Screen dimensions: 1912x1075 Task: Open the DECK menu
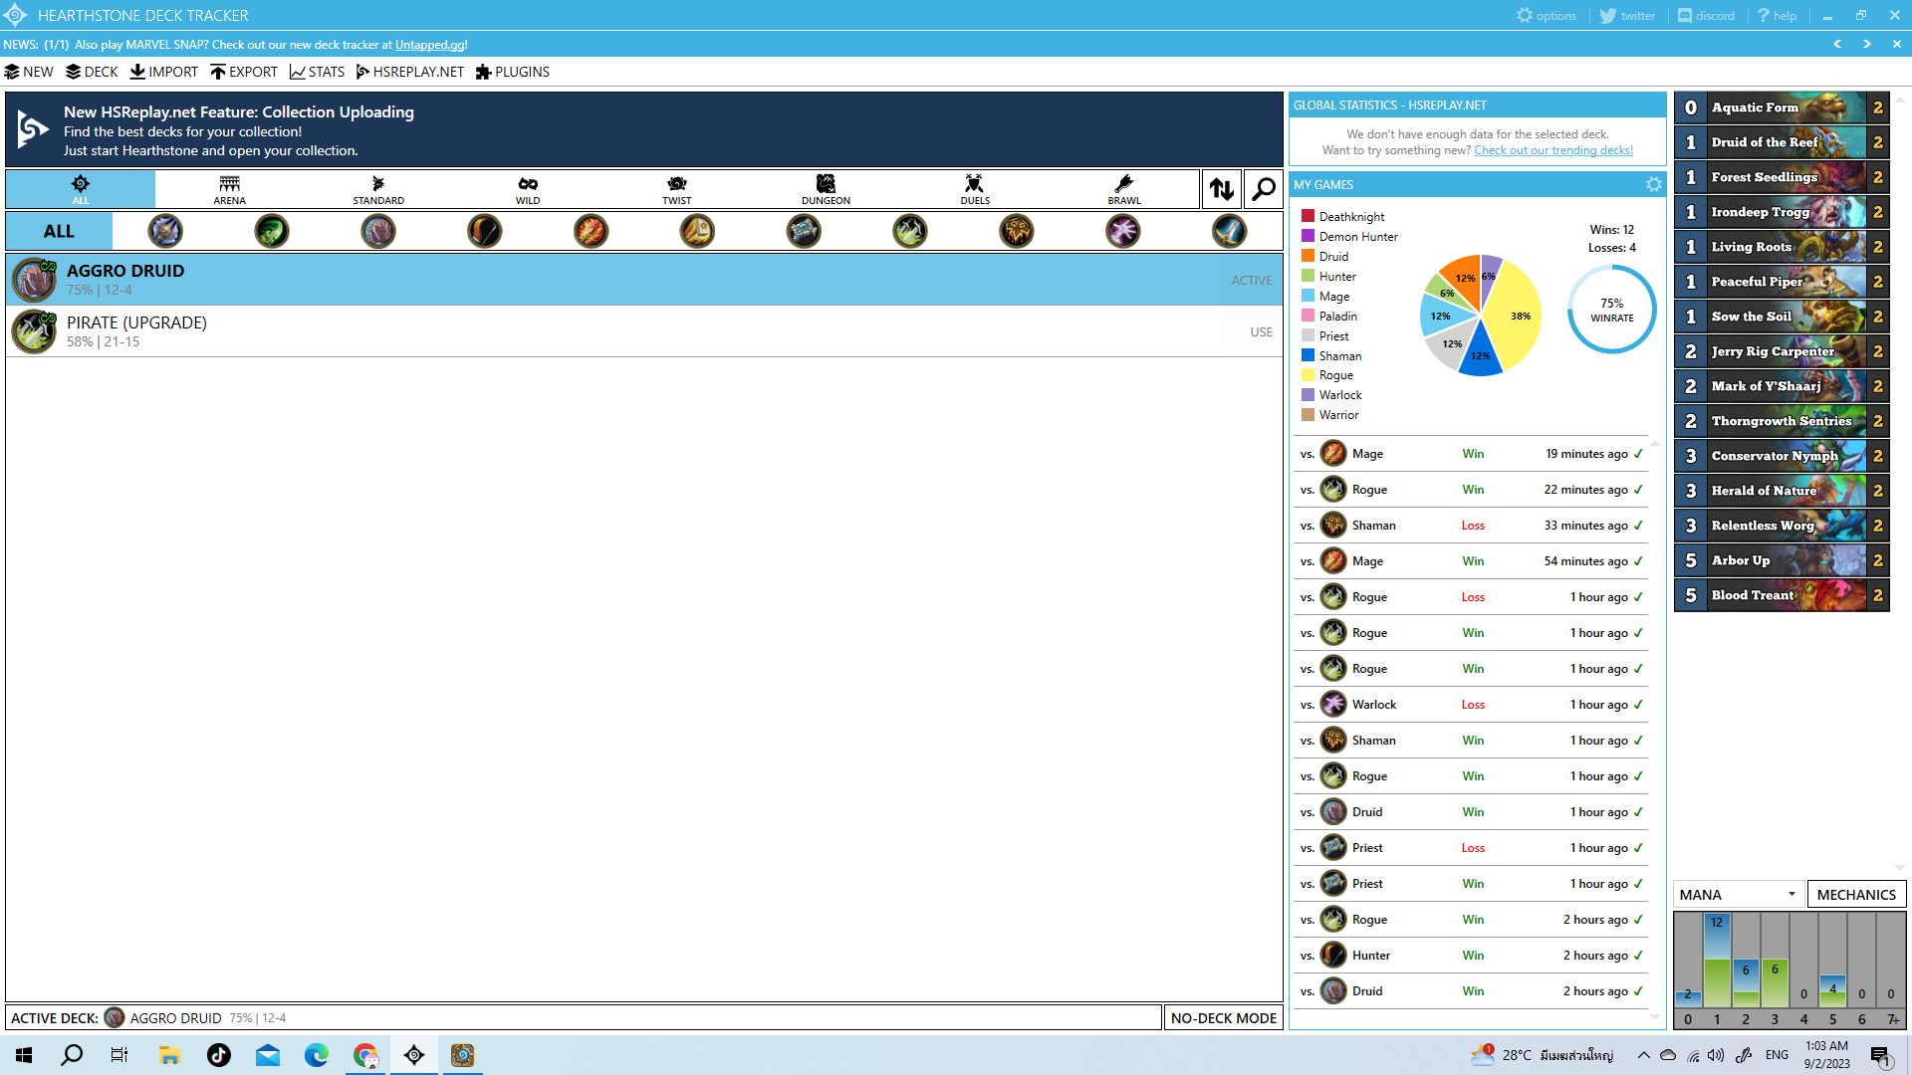point(92,72)
